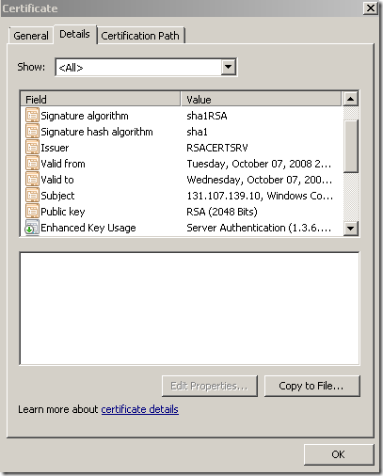Open the certificate details help link
Image resolution: width=383 pixels, height=476 pixels.
pos(140,409)
